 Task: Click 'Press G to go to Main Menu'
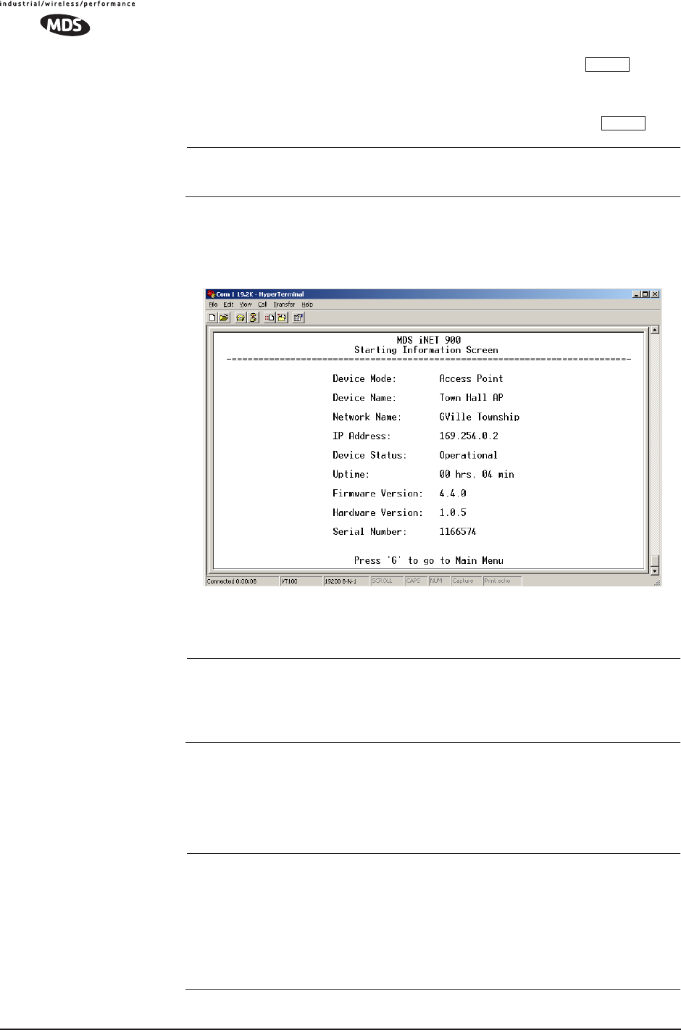tap(429, 560)
